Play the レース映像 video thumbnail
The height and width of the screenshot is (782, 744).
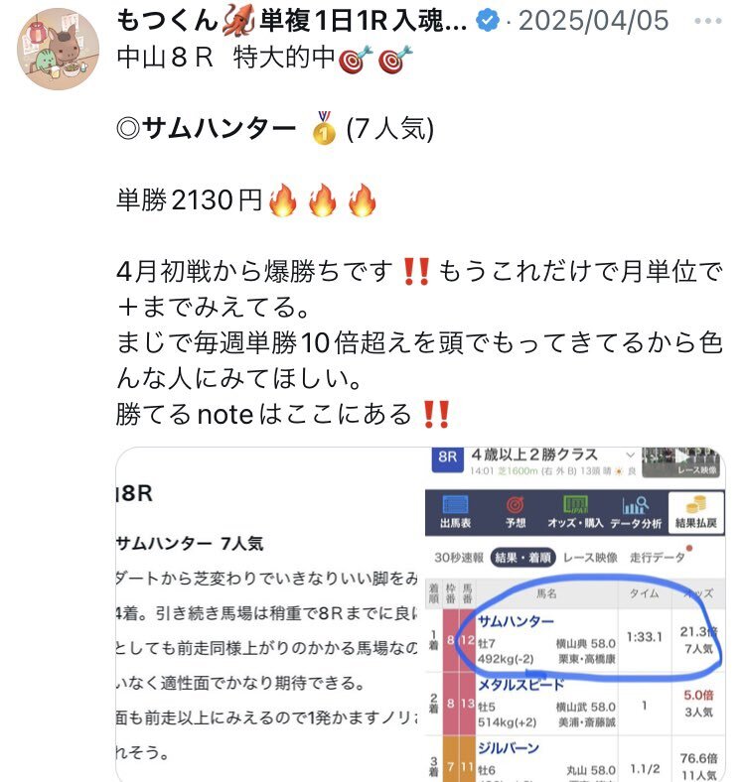point(681,461)
